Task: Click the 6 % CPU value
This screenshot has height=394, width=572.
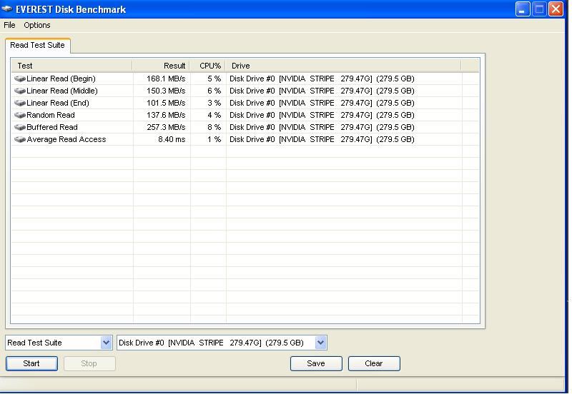Action: (214, 91)
